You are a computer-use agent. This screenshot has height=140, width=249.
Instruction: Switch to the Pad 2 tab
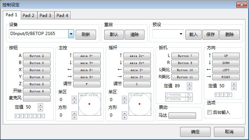click(x=28, y=16)
